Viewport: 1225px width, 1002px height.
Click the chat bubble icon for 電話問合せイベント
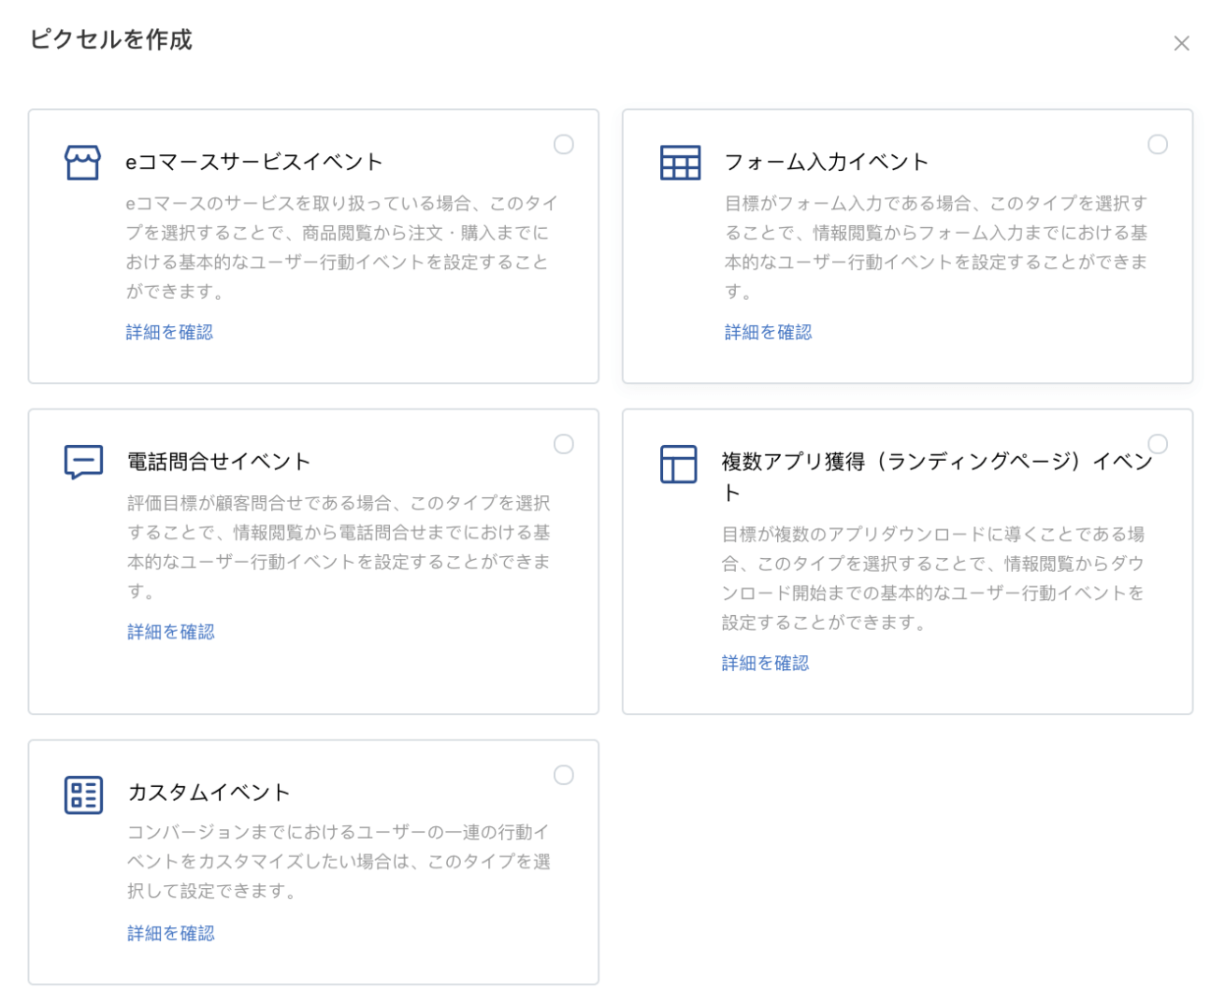(x=83, y=463)
